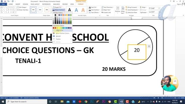Open More Outline Colors dialog
The height and width of the screenshot is (104, 185).
point(62,33)
